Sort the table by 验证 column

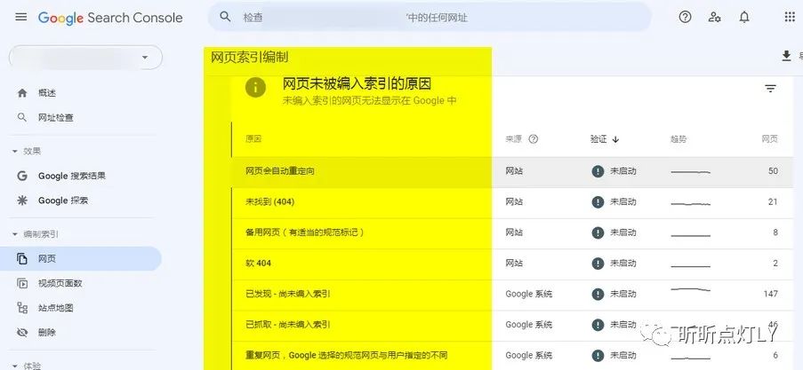(x=605, y=139)
